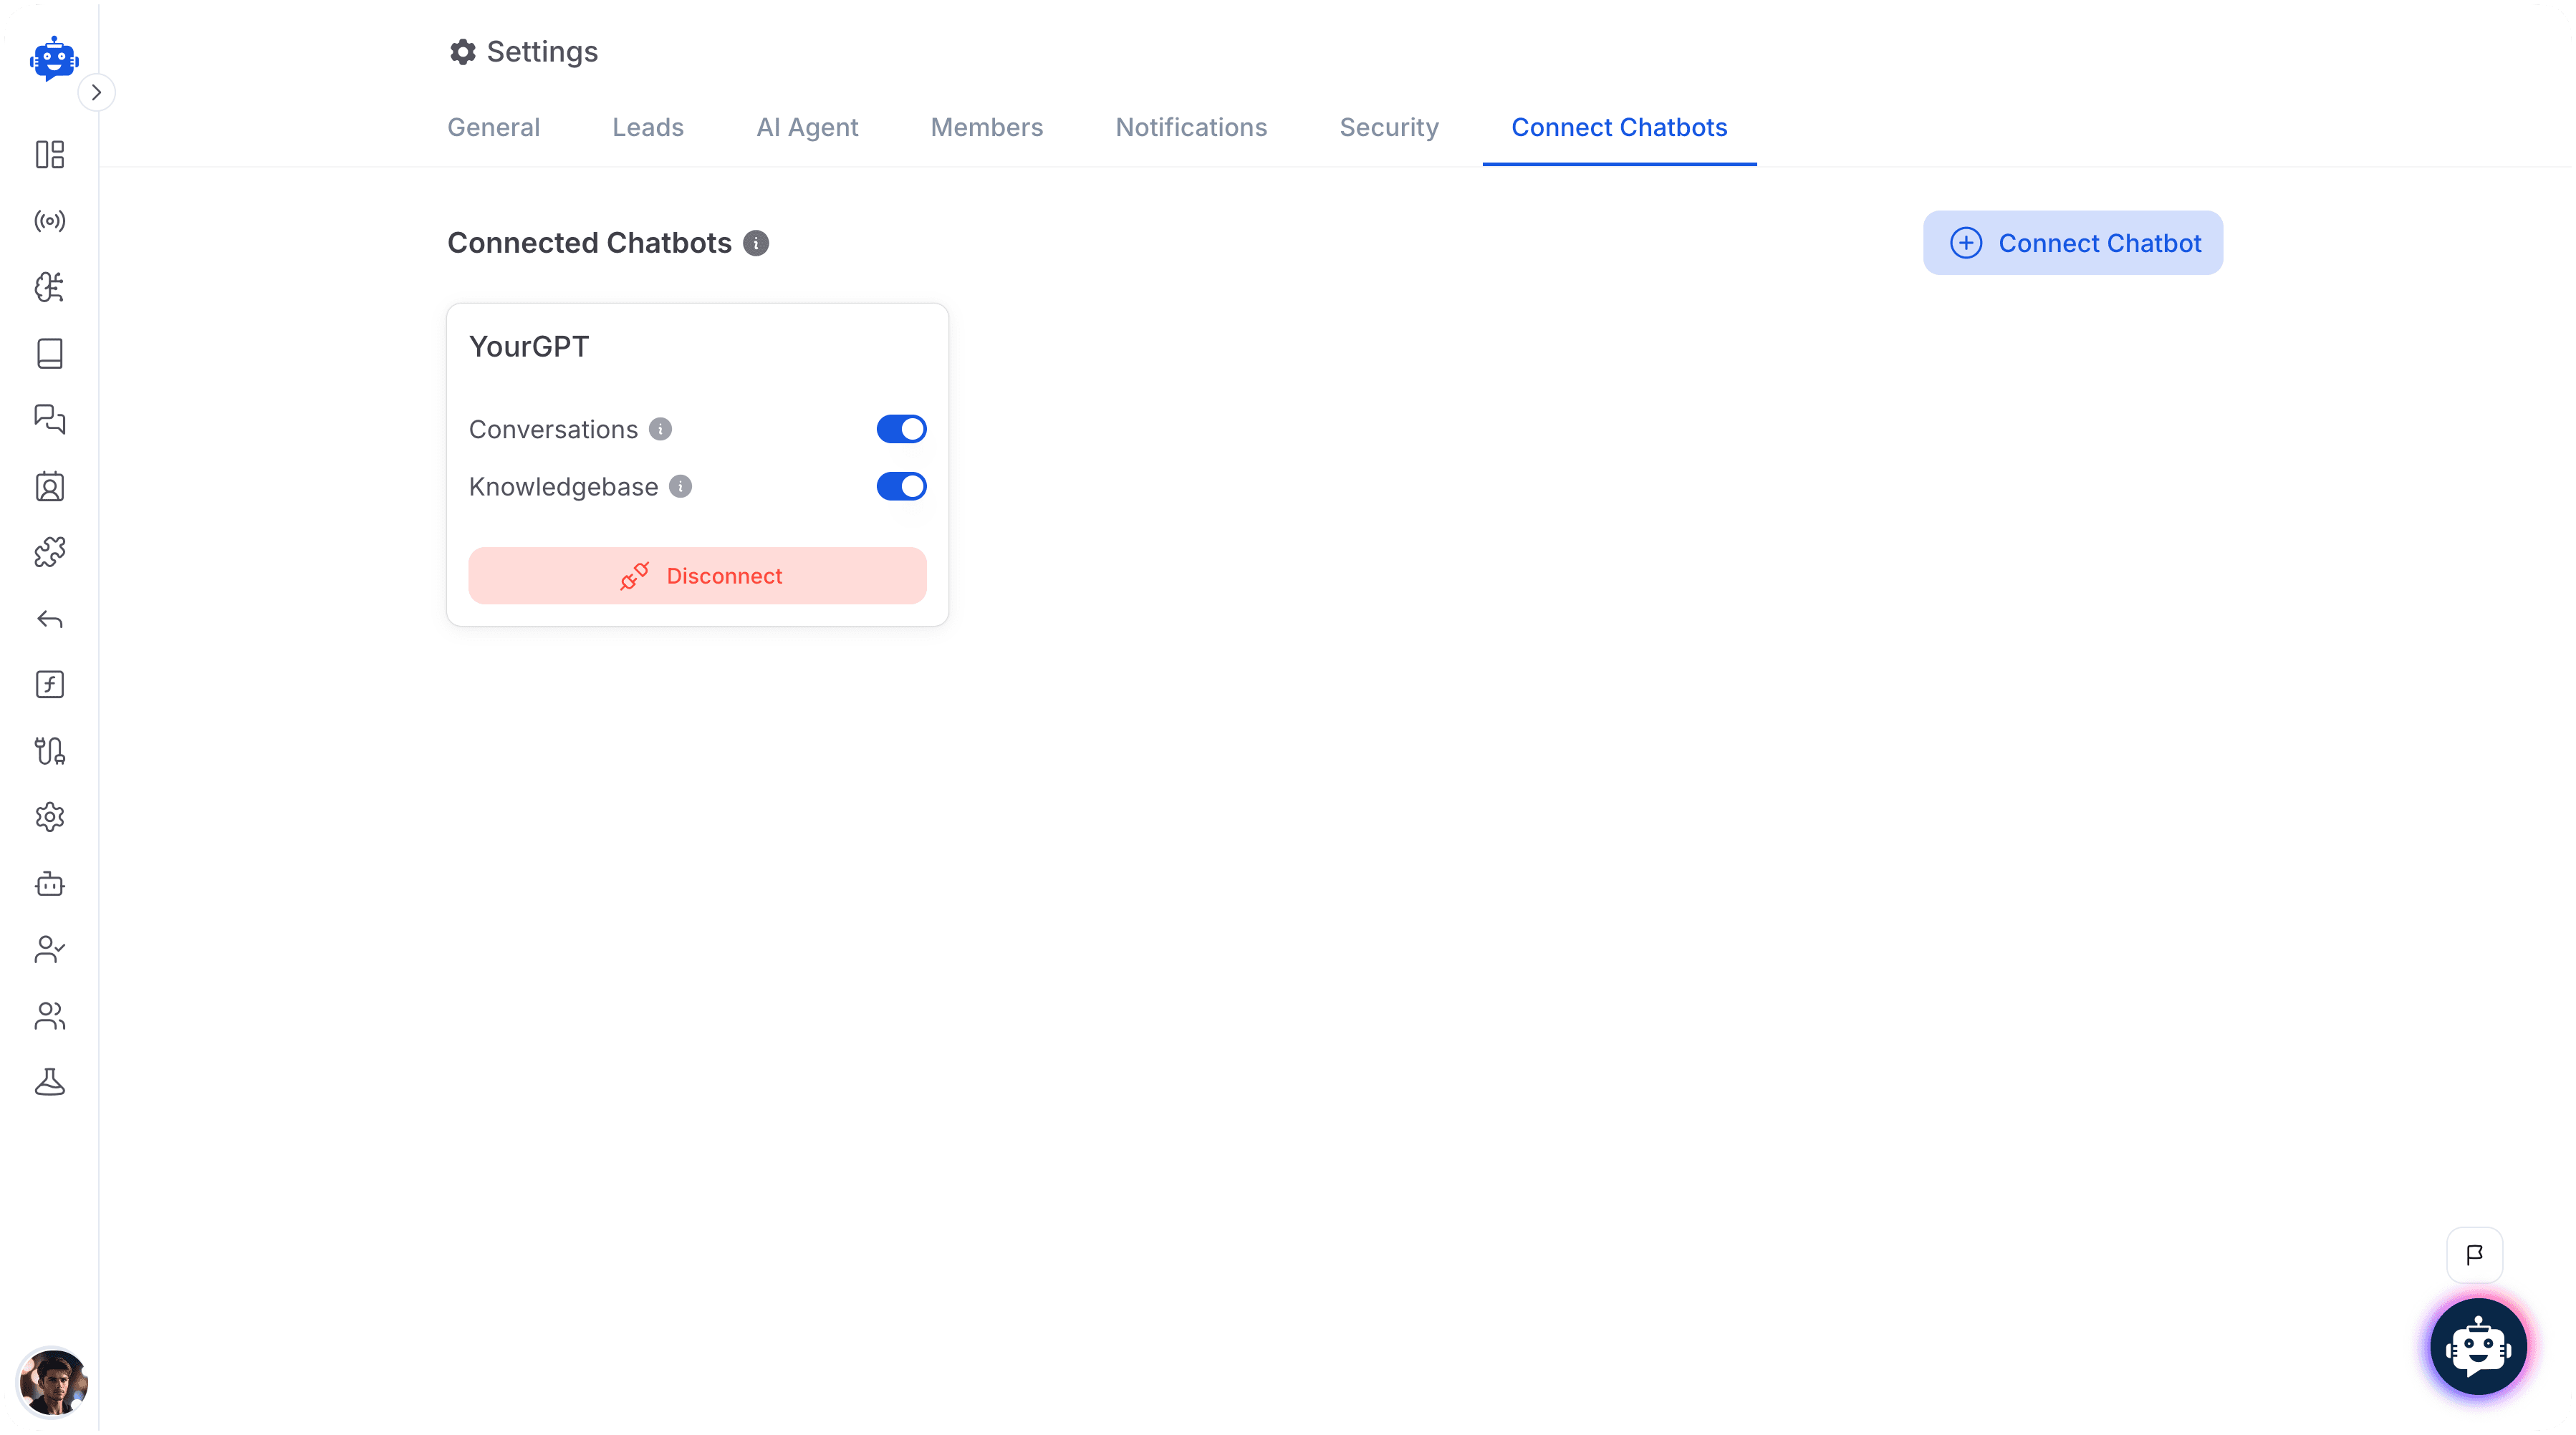Open the chatbot robot icon in sidebar
Viewport: 2576px width, 1435px height.
pos(49,884)
